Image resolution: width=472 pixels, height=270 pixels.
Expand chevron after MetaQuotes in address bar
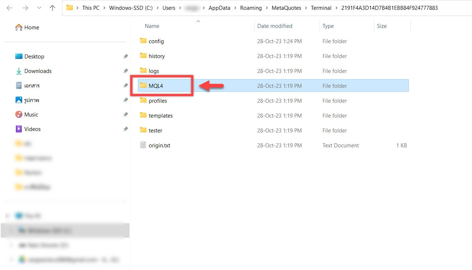point(306,8)
